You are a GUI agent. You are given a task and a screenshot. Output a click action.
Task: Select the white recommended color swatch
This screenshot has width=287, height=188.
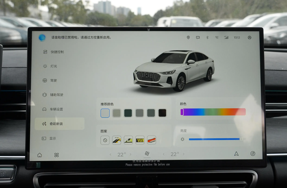[105, 113]
